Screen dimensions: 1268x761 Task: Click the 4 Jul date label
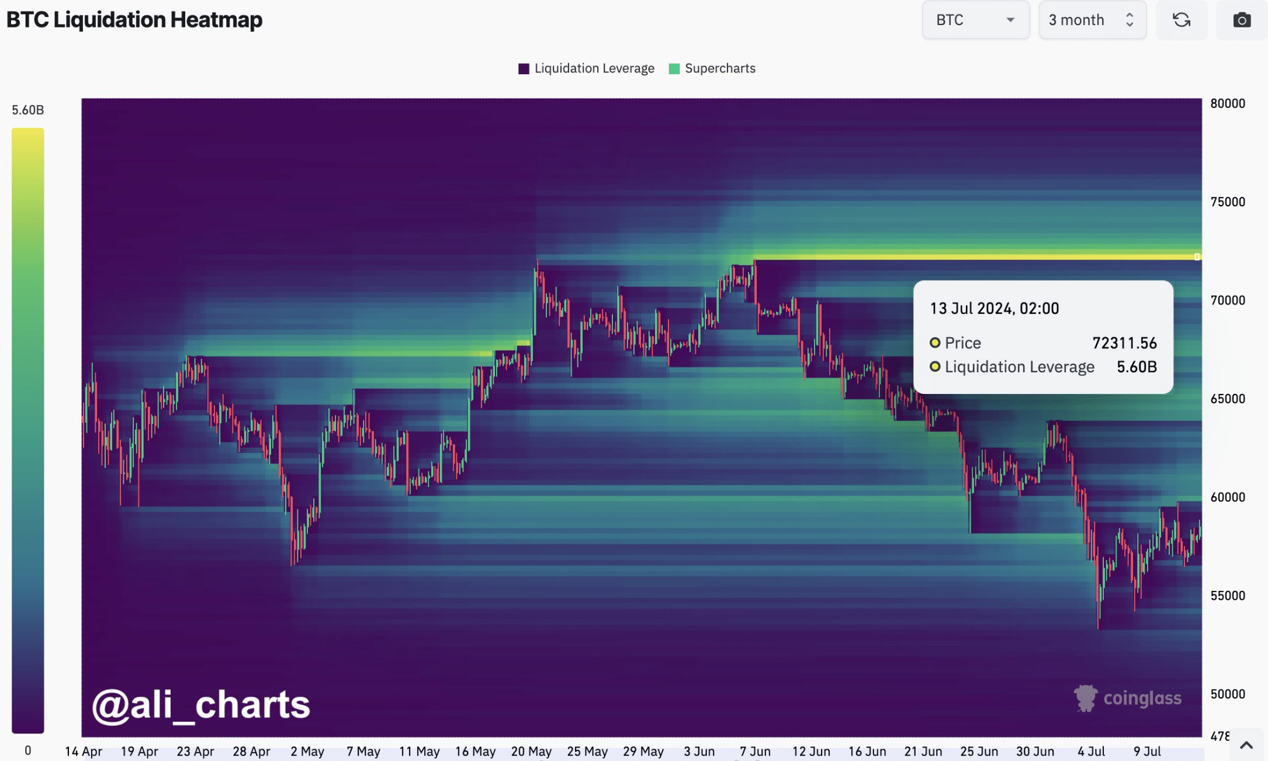(1092, 752)
